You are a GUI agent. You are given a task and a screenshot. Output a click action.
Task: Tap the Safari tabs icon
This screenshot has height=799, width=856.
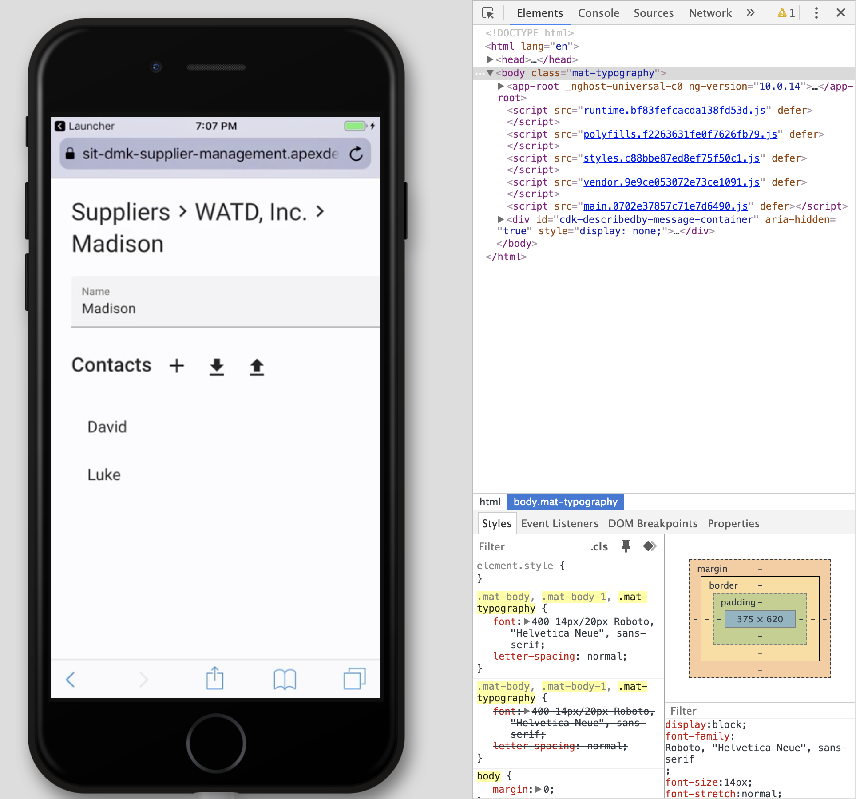(x=355, y=678)
